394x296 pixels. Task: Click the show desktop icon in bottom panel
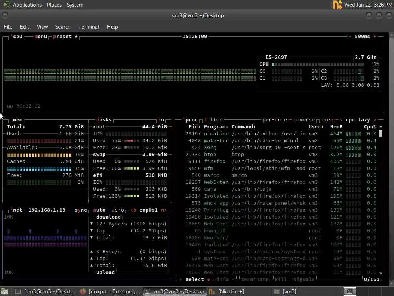tap(5, 291)
